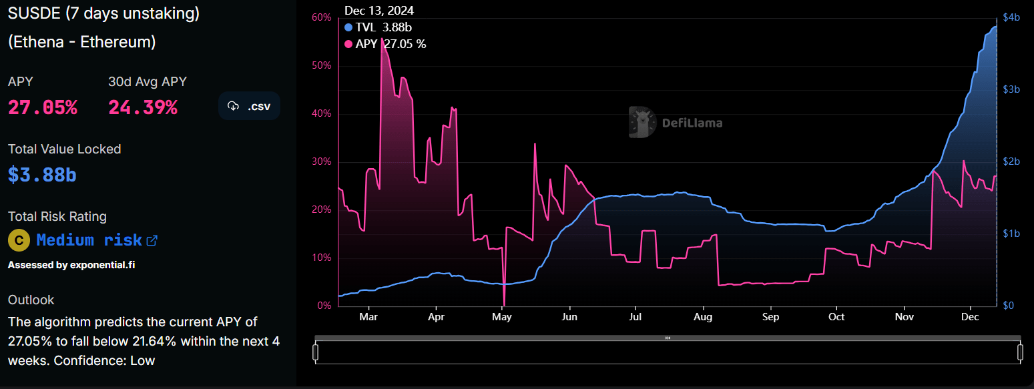The height and width of the screenshot is (389, 1034).
Task: Click the "Total Value Locked" label
Action: point(65,149)
